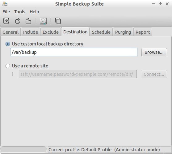The image size is (172, 154).
Task: Open the File menu
Action: 6,12
